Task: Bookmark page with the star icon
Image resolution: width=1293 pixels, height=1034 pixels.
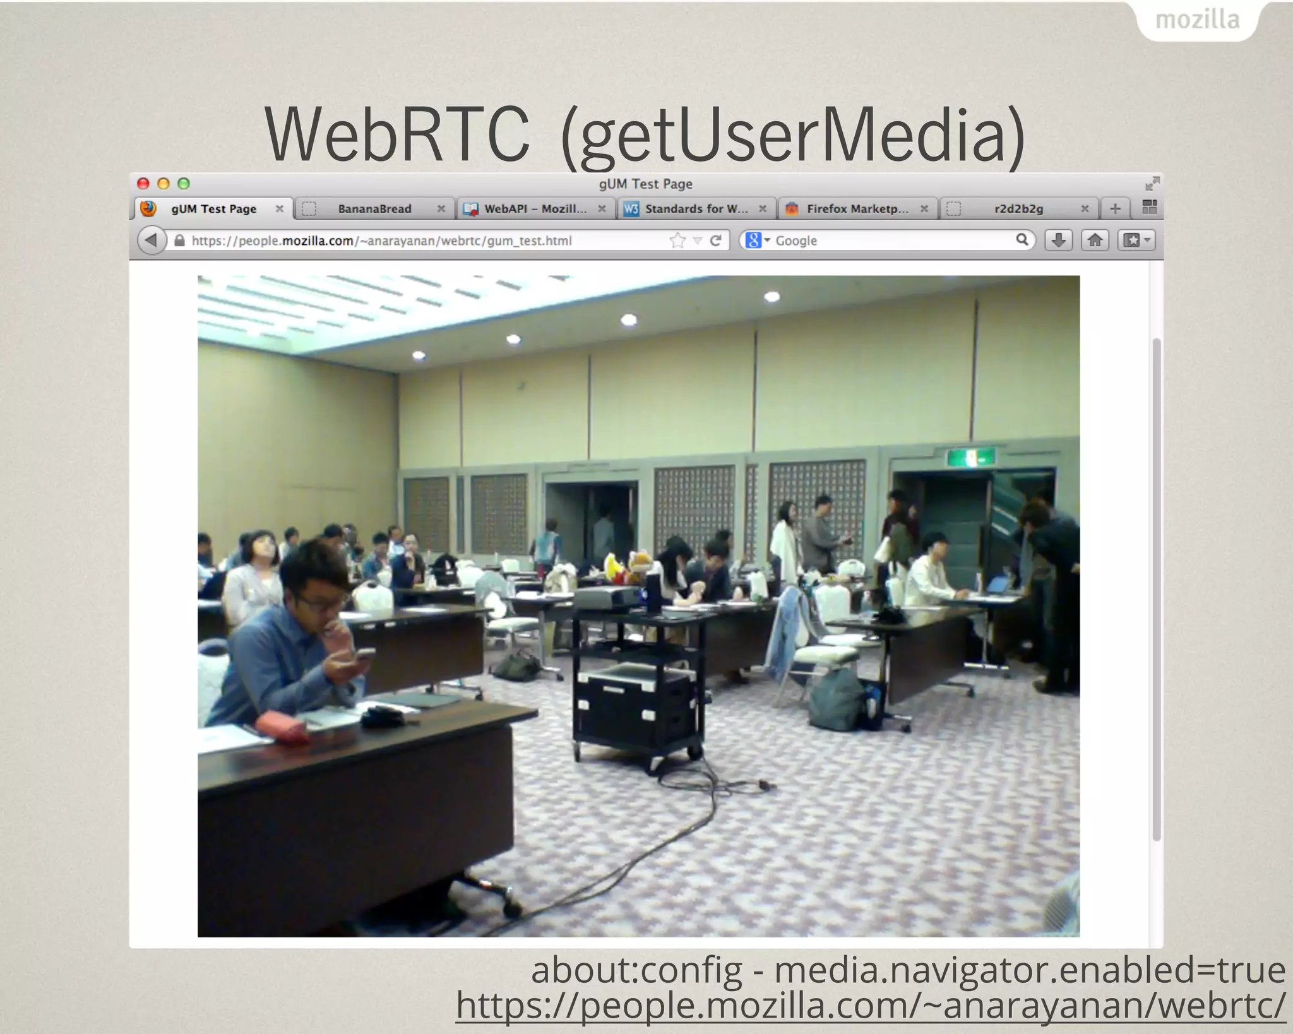Action: [677, 241]
